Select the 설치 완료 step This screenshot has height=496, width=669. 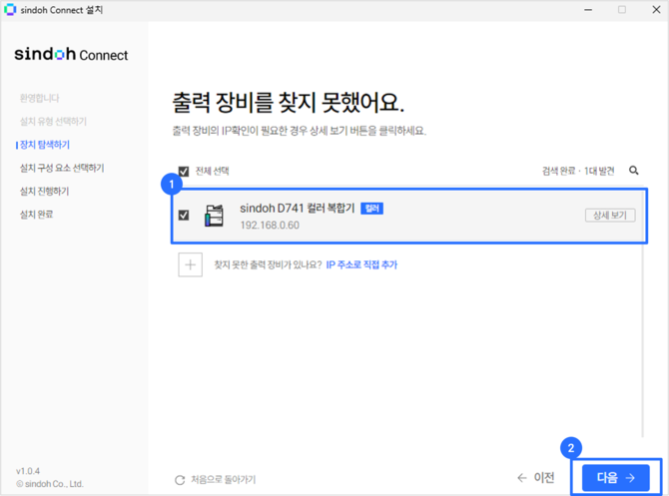(x=36, y=215)
